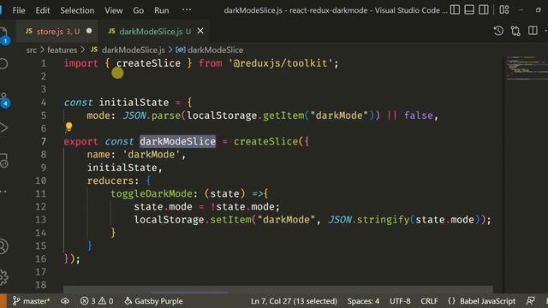Open the Accounts icon
548x308 pixels.
(x=3, y=246)
